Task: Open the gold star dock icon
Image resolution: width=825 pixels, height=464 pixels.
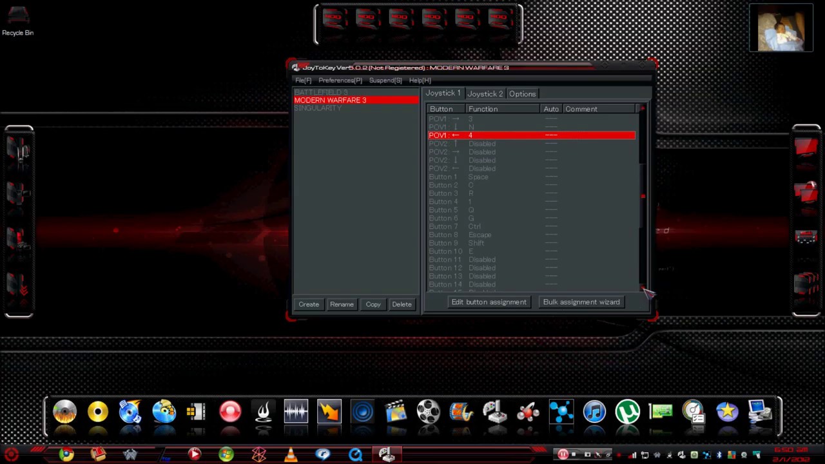Action: coord(727,412)
